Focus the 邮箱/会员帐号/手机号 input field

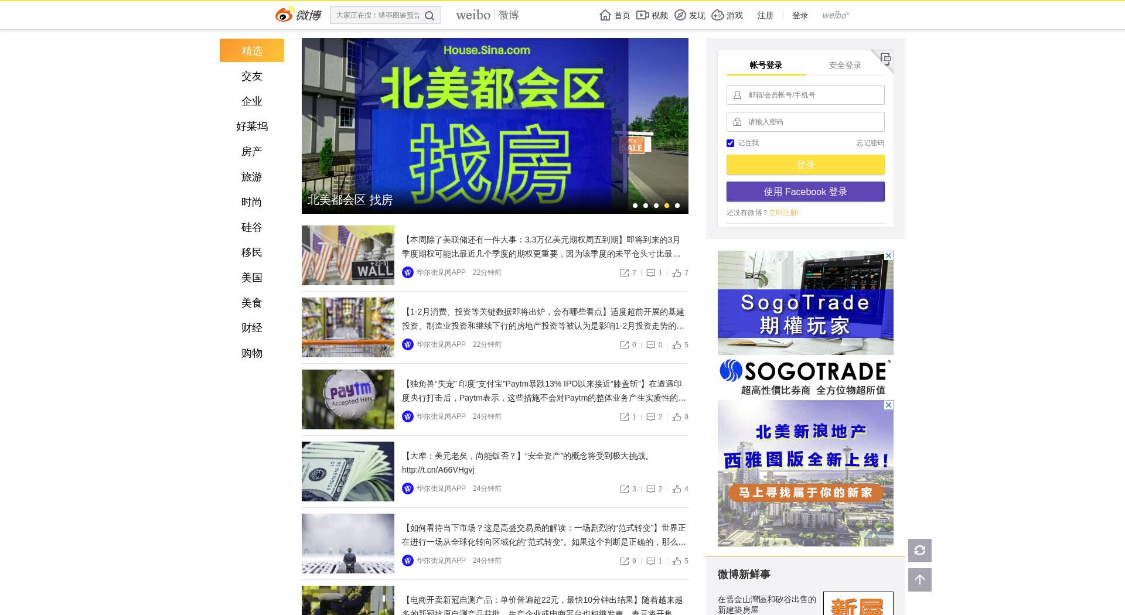click(806, 95)
